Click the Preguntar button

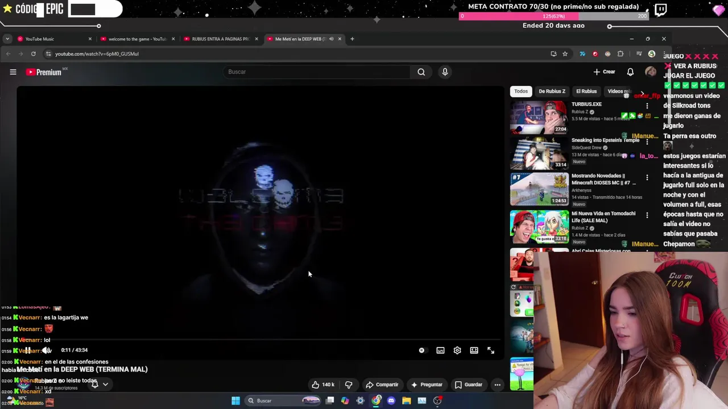427,385
